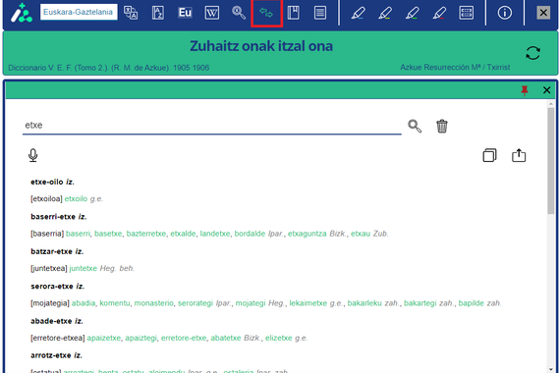
Task: Open the synonym komentu
Action: coord(115,303)
